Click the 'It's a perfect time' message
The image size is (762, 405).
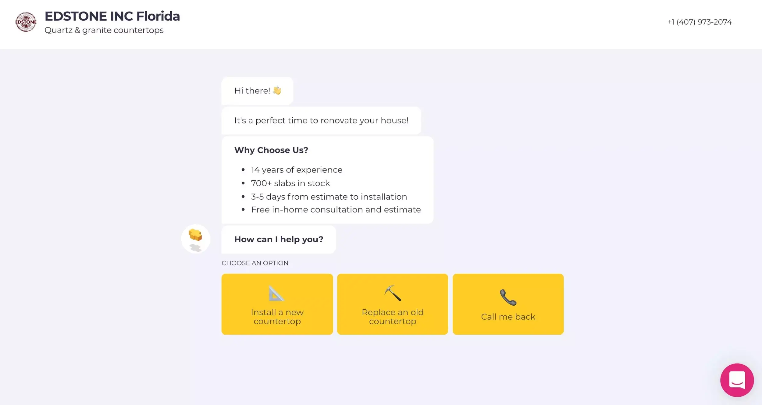click(321, 120)
